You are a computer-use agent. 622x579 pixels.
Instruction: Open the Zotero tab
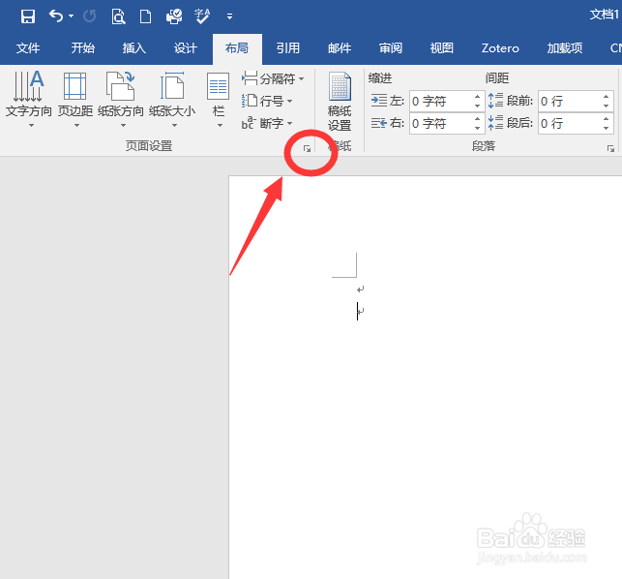click(500, 48)
